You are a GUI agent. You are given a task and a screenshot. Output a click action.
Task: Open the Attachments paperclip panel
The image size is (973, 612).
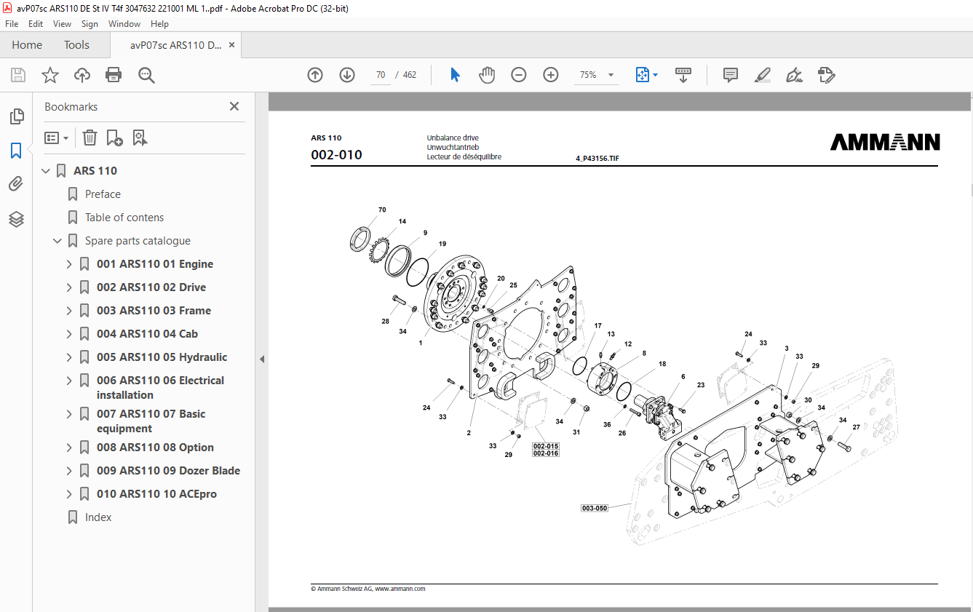(16, 184)
